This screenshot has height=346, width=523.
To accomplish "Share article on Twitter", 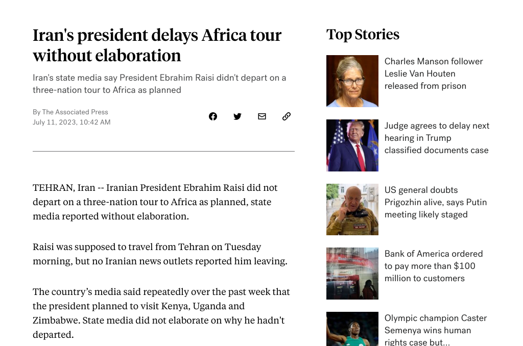I will [x=237, y=116].
